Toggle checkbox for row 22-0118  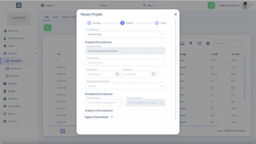(50, 115)
